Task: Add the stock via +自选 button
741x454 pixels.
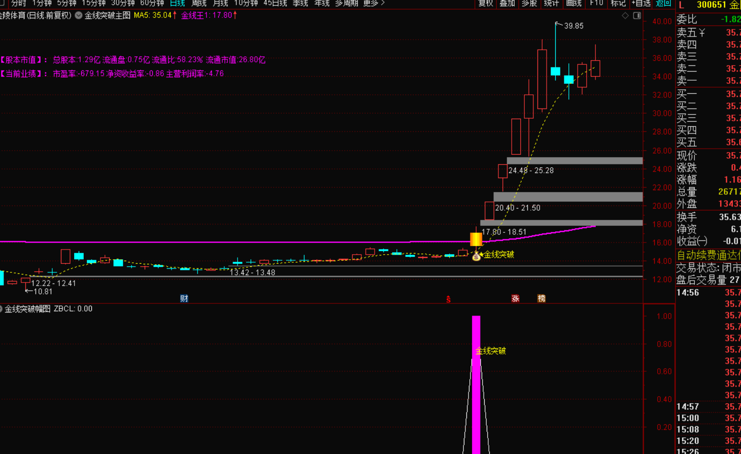Action: tap(641, 3)
